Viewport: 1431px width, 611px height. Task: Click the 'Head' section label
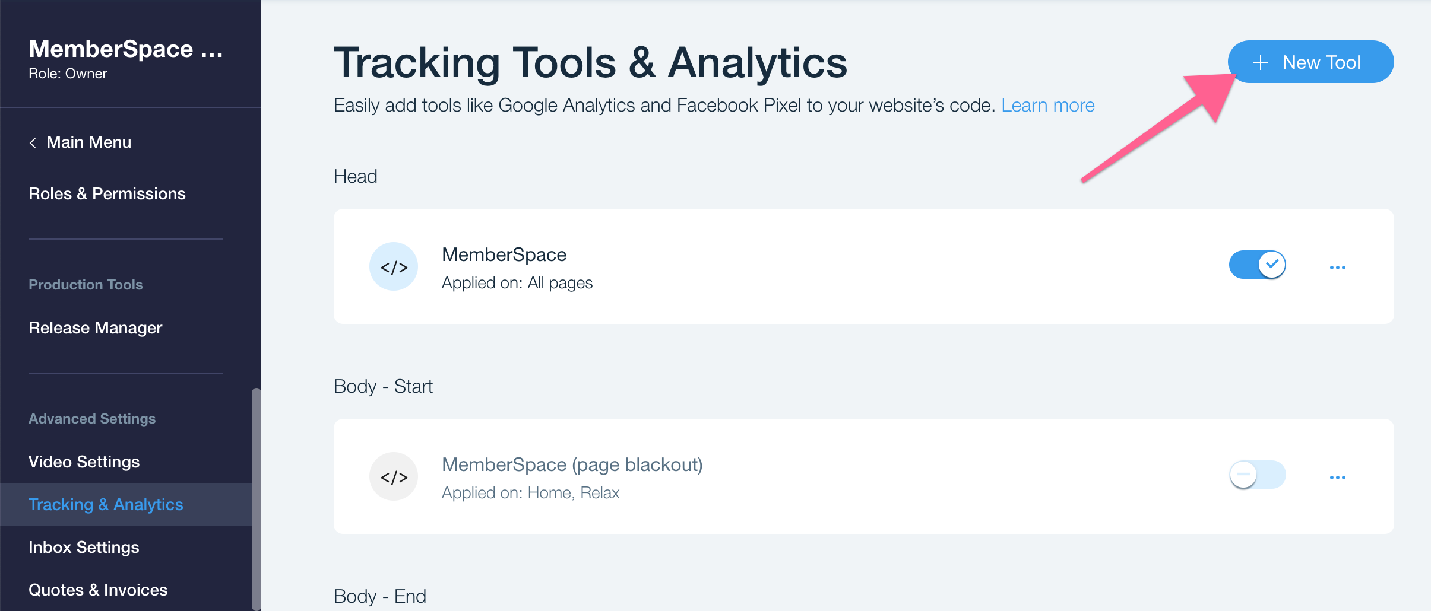click(355, 176)
